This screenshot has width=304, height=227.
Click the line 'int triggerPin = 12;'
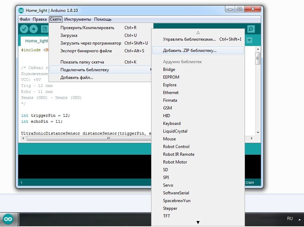(46, 115)
